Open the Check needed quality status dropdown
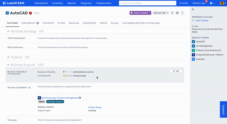227x124 pixels. point(140,13)
